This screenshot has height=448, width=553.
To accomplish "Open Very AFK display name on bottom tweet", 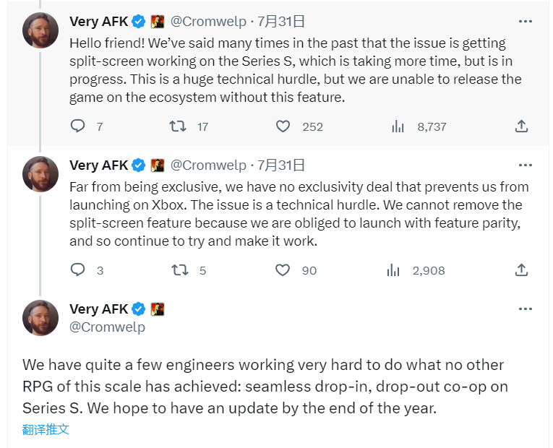I will [x=98, y=309].
